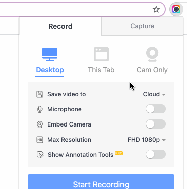Open the Save video to Cloud dropdown

pos(154,94)
